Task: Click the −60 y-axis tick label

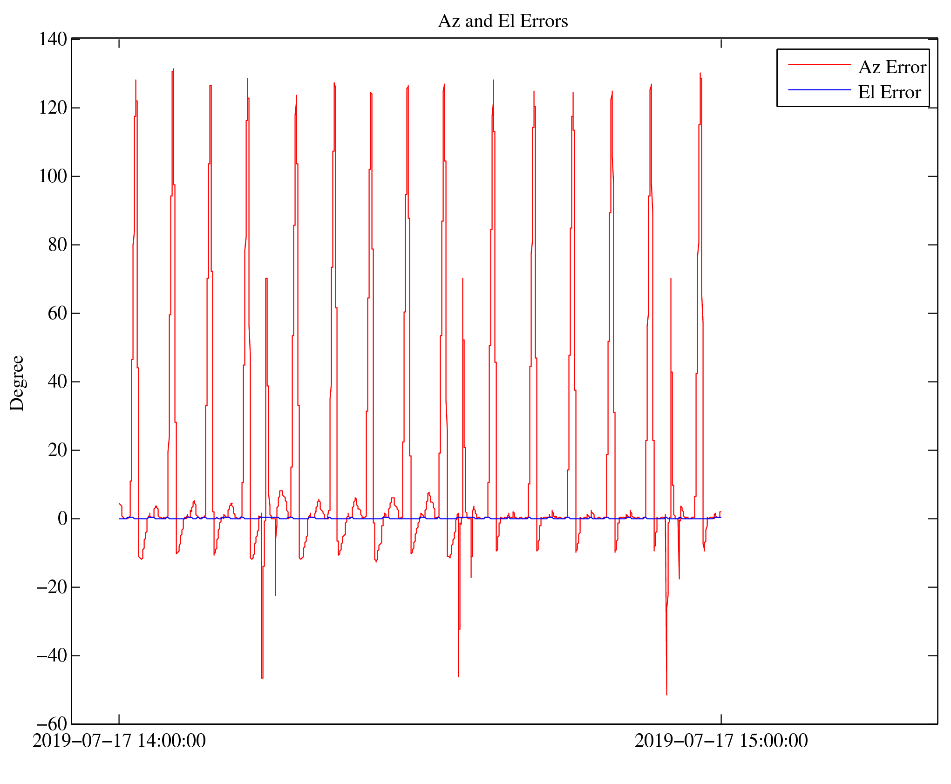Action: pyautogui.click(x=52, y=724)
